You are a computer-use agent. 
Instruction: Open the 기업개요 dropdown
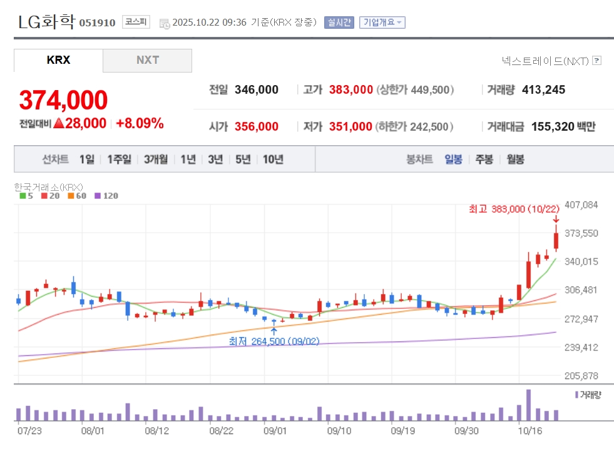pos(382,23)
